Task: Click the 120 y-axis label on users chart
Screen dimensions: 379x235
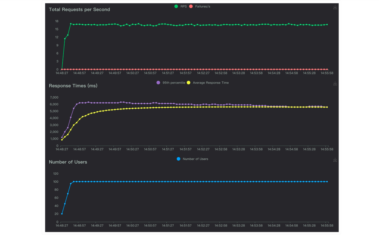Action: 56,173
